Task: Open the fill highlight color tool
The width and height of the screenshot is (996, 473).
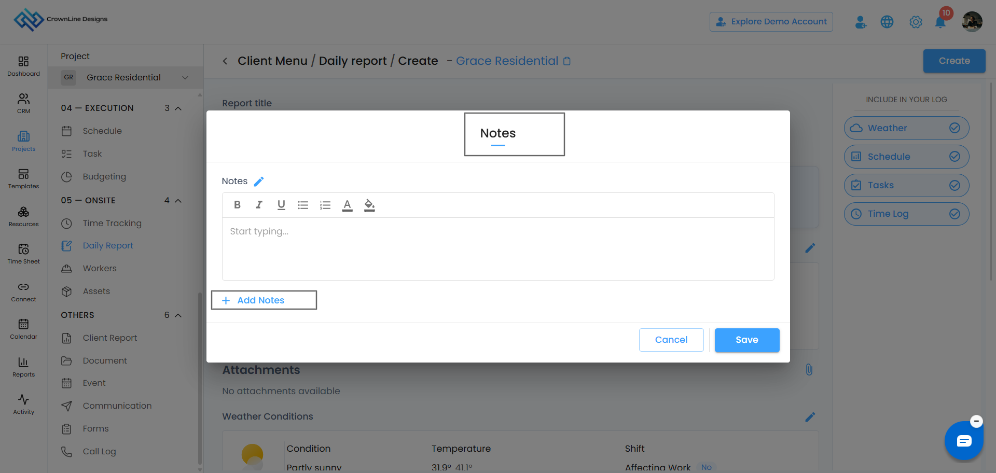Action: tap(369, 205)
